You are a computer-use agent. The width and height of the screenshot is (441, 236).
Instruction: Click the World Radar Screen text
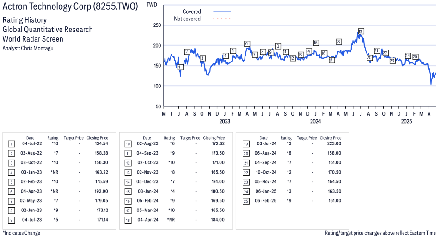pos(33,39)
